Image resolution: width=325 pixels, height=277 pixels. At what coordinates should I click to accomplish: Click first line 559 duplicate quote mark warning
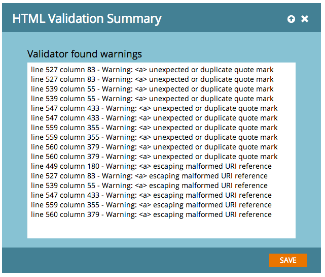pyautogui.click(x=154, y=128)
